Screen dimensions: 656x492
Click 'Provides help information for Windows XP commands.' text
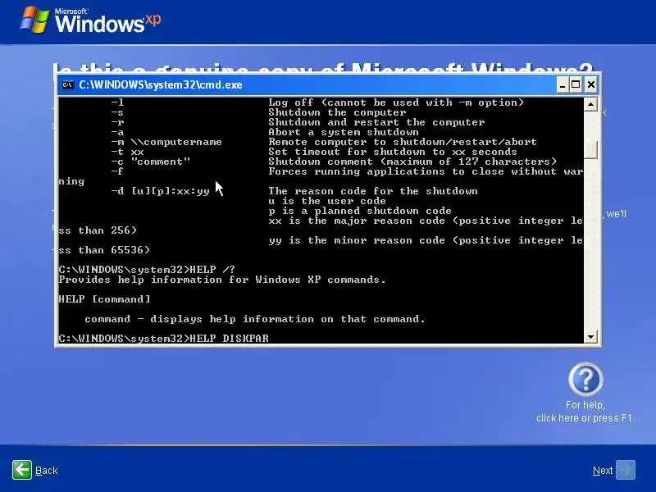point(222,280)
